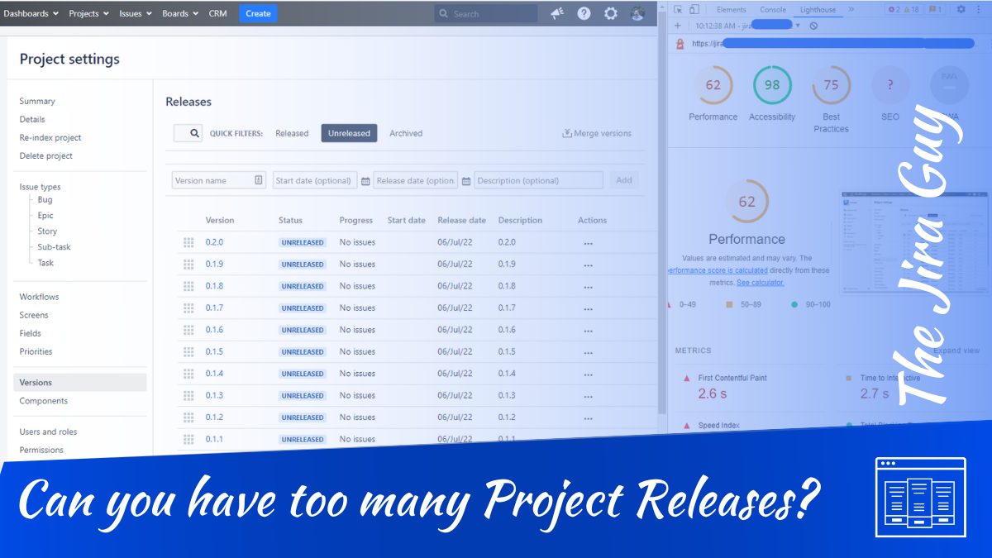
Task: Toggle the Archived quick filter
Action: (x=406, y=133)
